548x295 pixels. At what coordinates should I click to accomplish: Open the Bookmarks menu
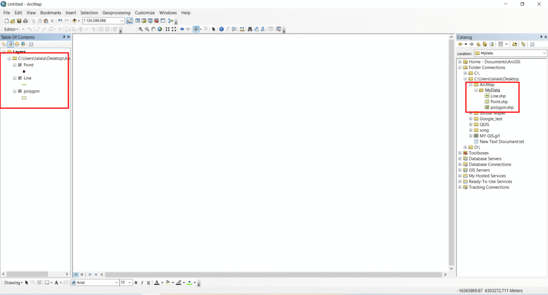click(x=51, y=13)
